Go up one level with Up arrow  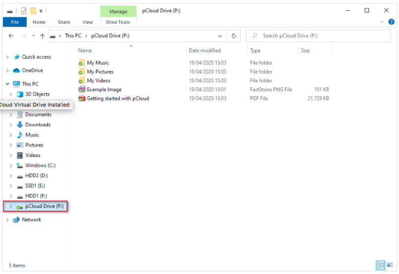pos(42,36)
